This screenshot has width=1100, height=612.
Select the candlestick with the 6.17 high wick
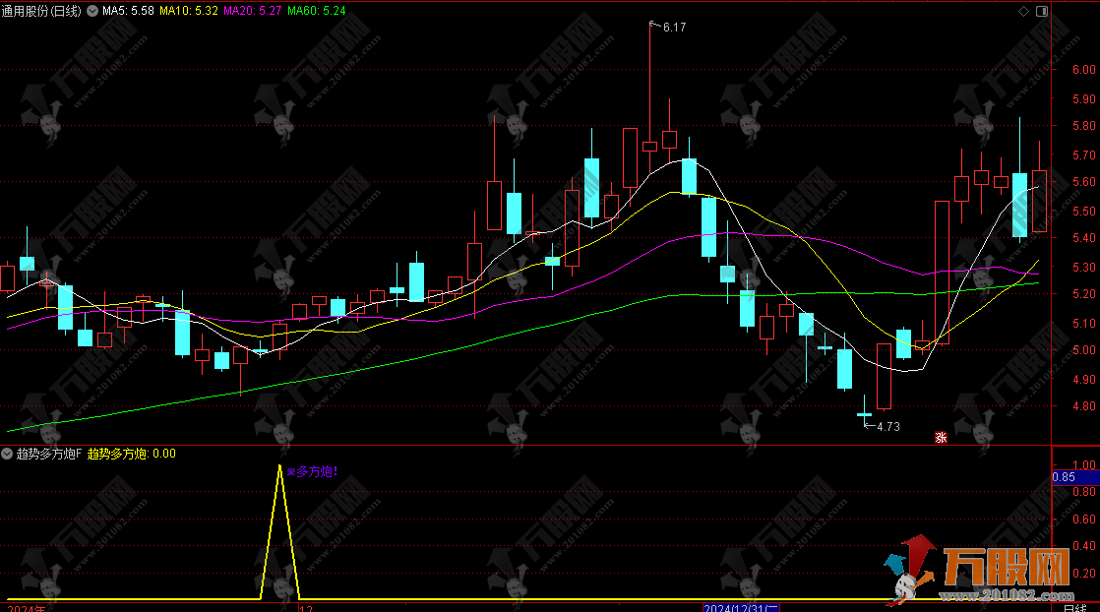[x=649, y=146]
